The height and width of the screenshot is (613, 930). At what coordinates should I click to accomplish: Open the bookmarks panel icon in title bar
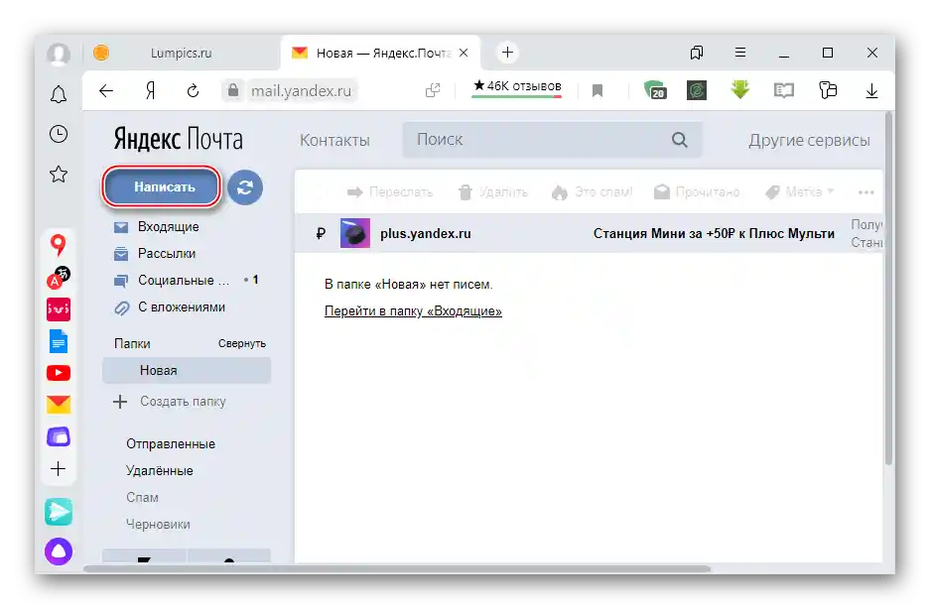697,53
